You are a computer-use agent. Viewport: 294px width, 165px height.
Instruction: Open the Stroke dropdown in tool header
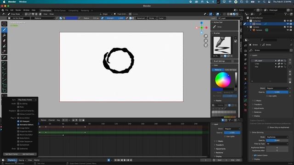click(153, 18)
